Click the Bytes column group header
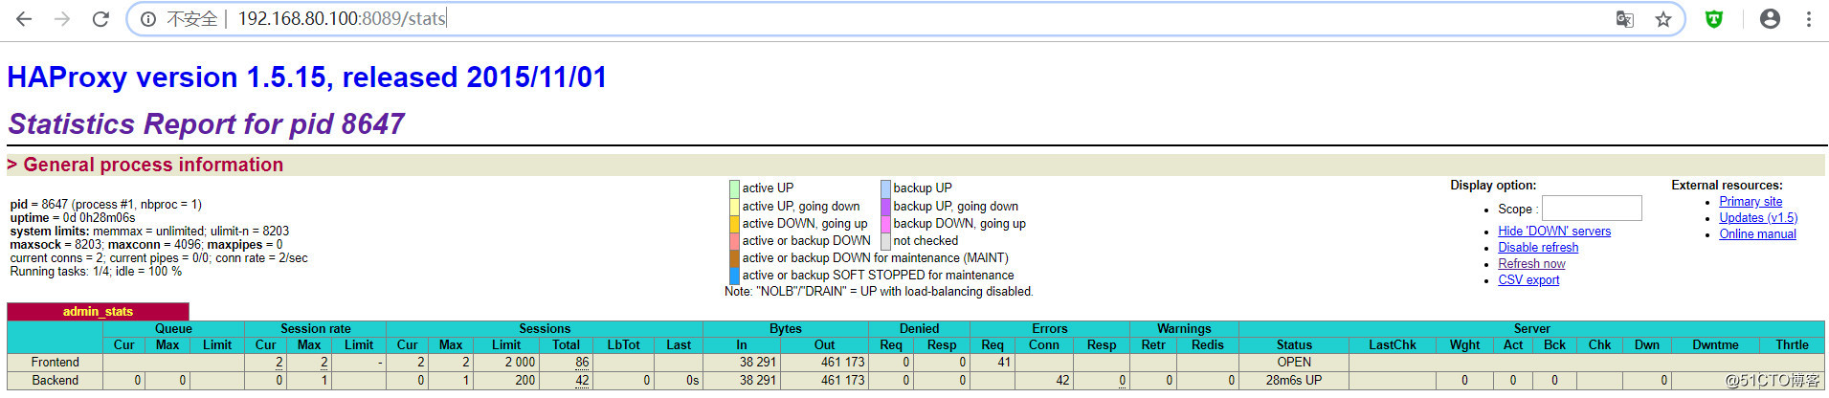The height and width of the screenshot is (398, 1829). click(x=786, y=329)
